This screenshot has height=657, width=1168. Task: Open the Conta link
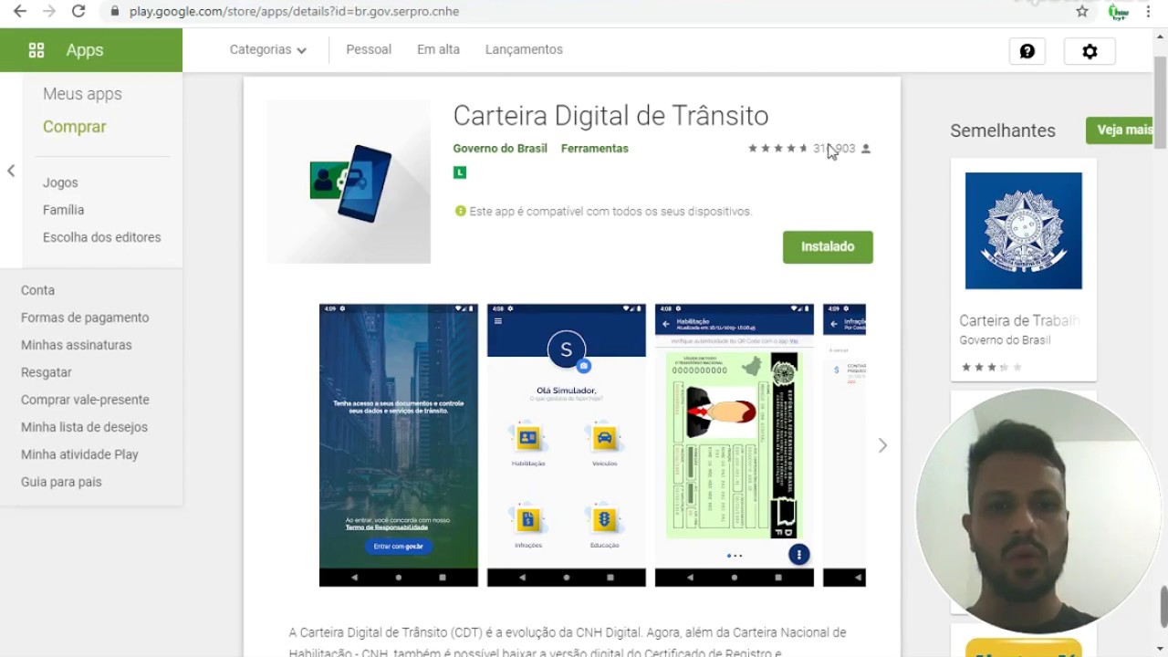37,290
